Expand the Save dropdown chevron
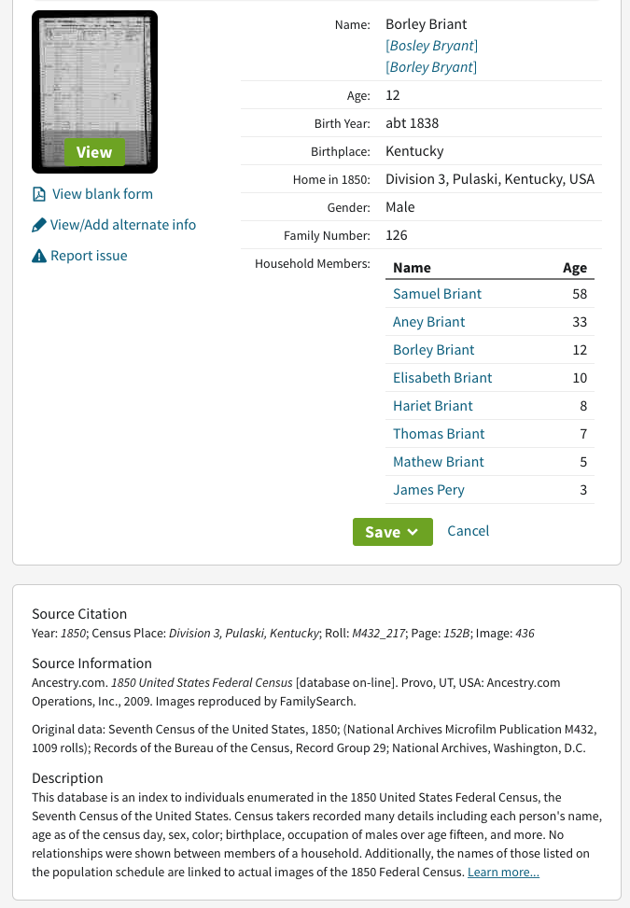This screenshot has width=630, height=908. point(413,532)
